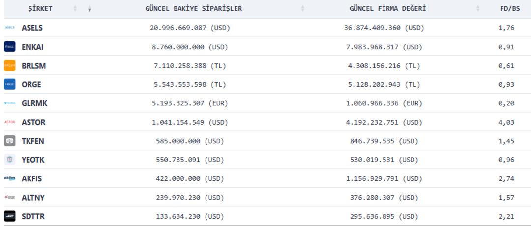Image resolution: width=531 pixels, height=226 pixels.
Task: Select the ASELS firm value cell
Action: (x=384, y=28)
